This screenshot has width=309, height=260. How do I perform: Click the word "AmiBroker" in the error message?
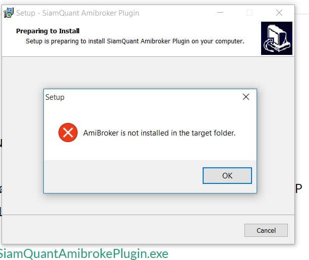(101, 133)
